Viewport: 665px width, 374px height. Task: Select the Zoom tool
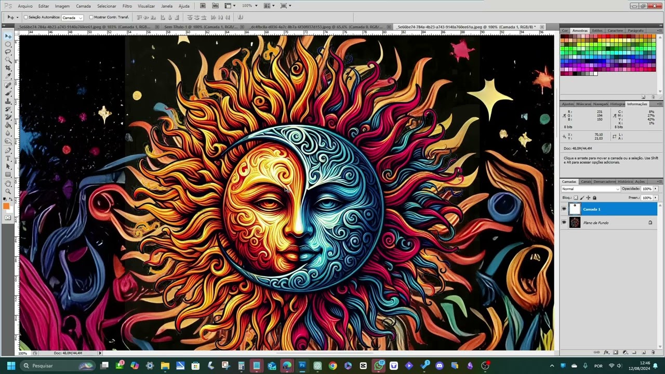click(8, 191)
